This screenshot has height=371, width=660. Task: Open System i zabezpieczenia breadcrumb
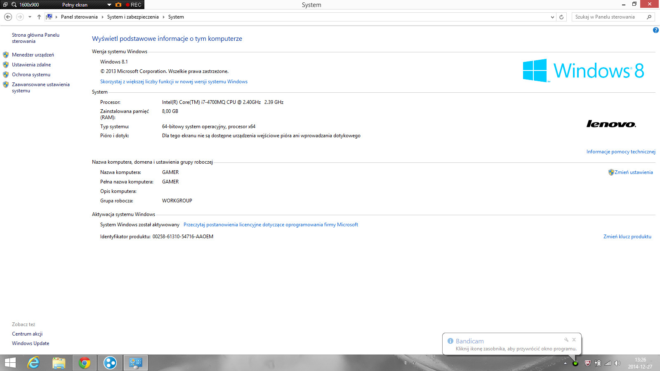pyautogui.click(x=133, y=17)
